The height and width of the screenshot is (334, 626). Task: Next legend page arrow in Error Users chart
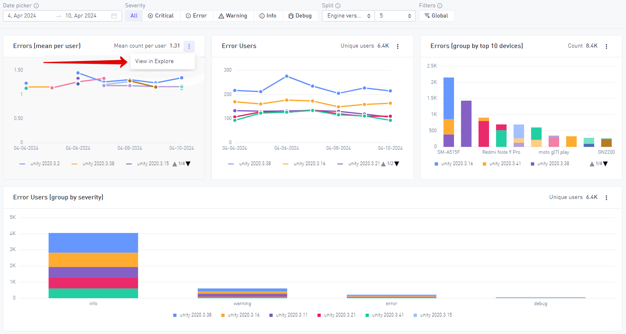397,164
